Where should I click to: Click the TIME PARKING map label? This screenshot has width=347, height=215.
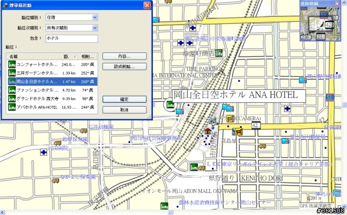pyautogui.click(x=203, y=69)
